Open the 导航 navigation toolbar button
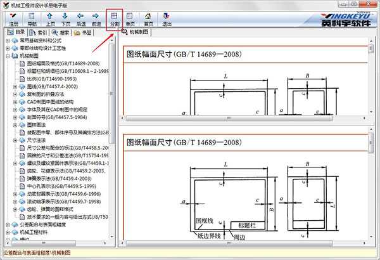This screenshot has height=260, width=380. 32,20
